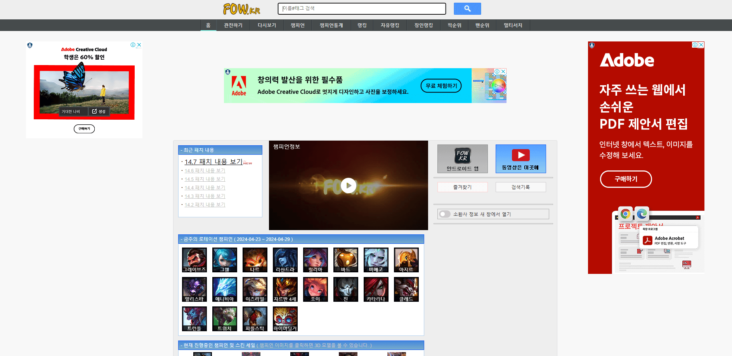Select the 알리스타 champion icon
Viewport: 732px width, 356px height.
[194, 289]
